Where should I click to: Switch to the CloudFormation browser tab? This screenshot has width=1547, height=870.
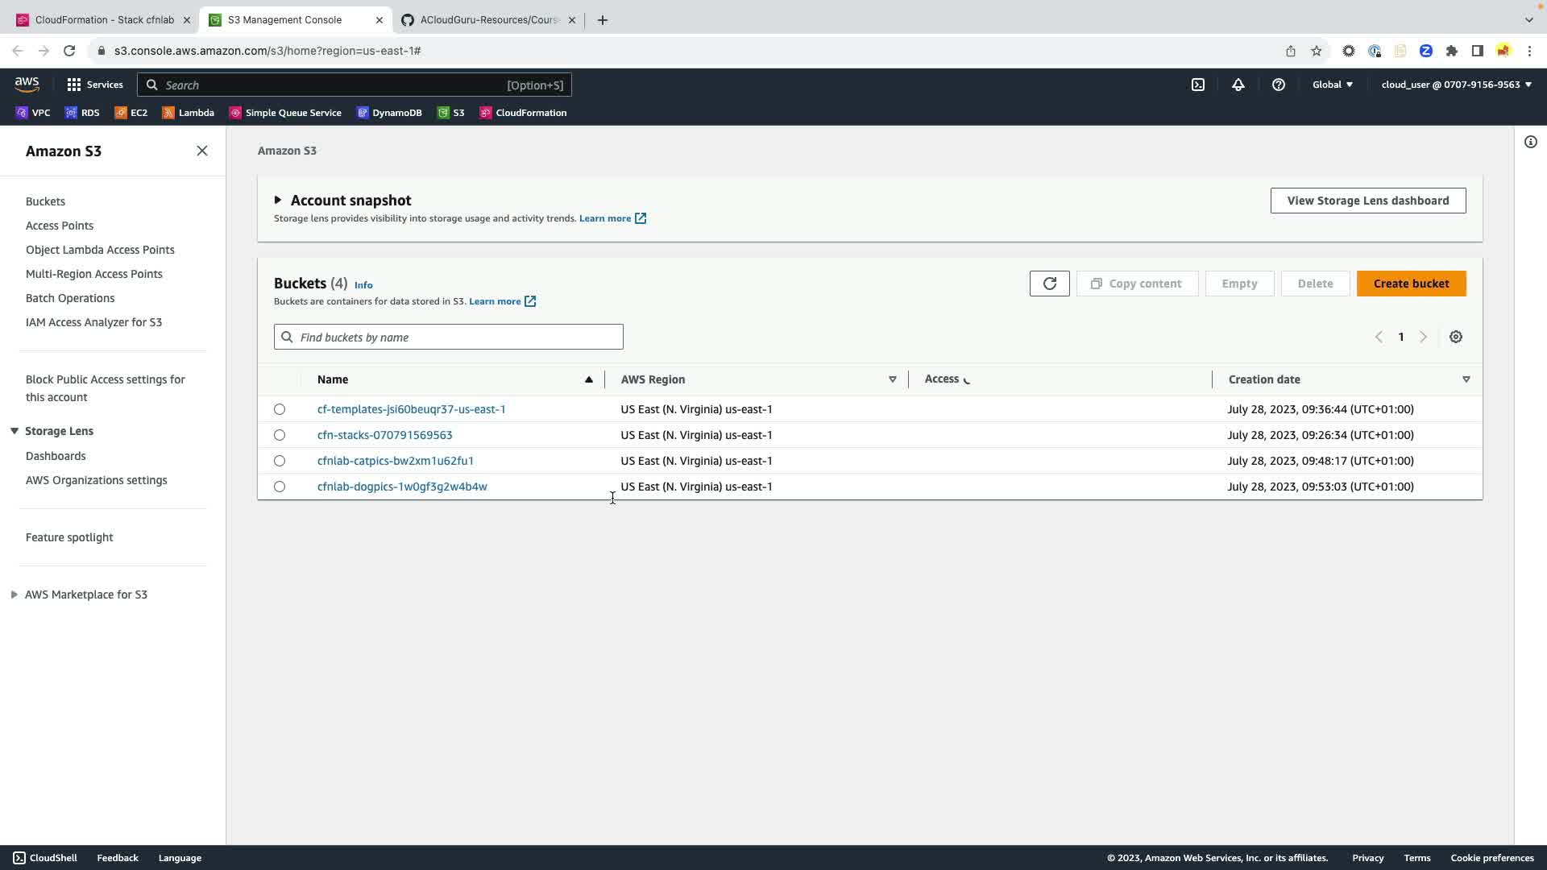point(103,20)
